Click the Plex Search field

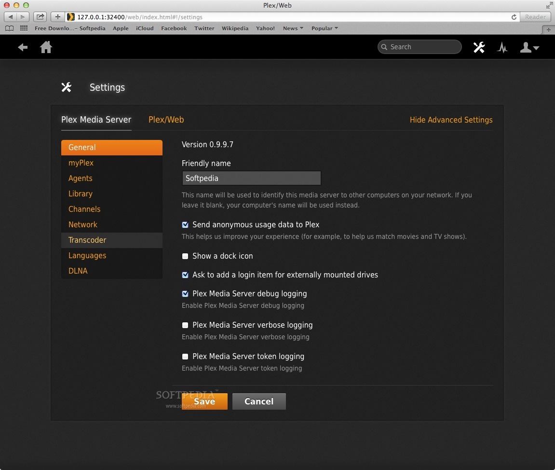[420, 47]
